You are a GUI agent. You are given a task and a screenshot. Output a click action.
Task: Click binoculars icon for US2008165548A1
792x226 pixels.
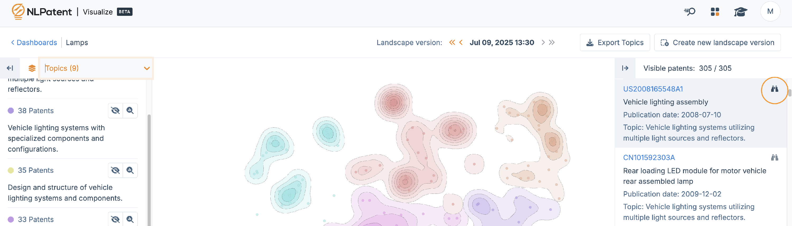point(774,89)
